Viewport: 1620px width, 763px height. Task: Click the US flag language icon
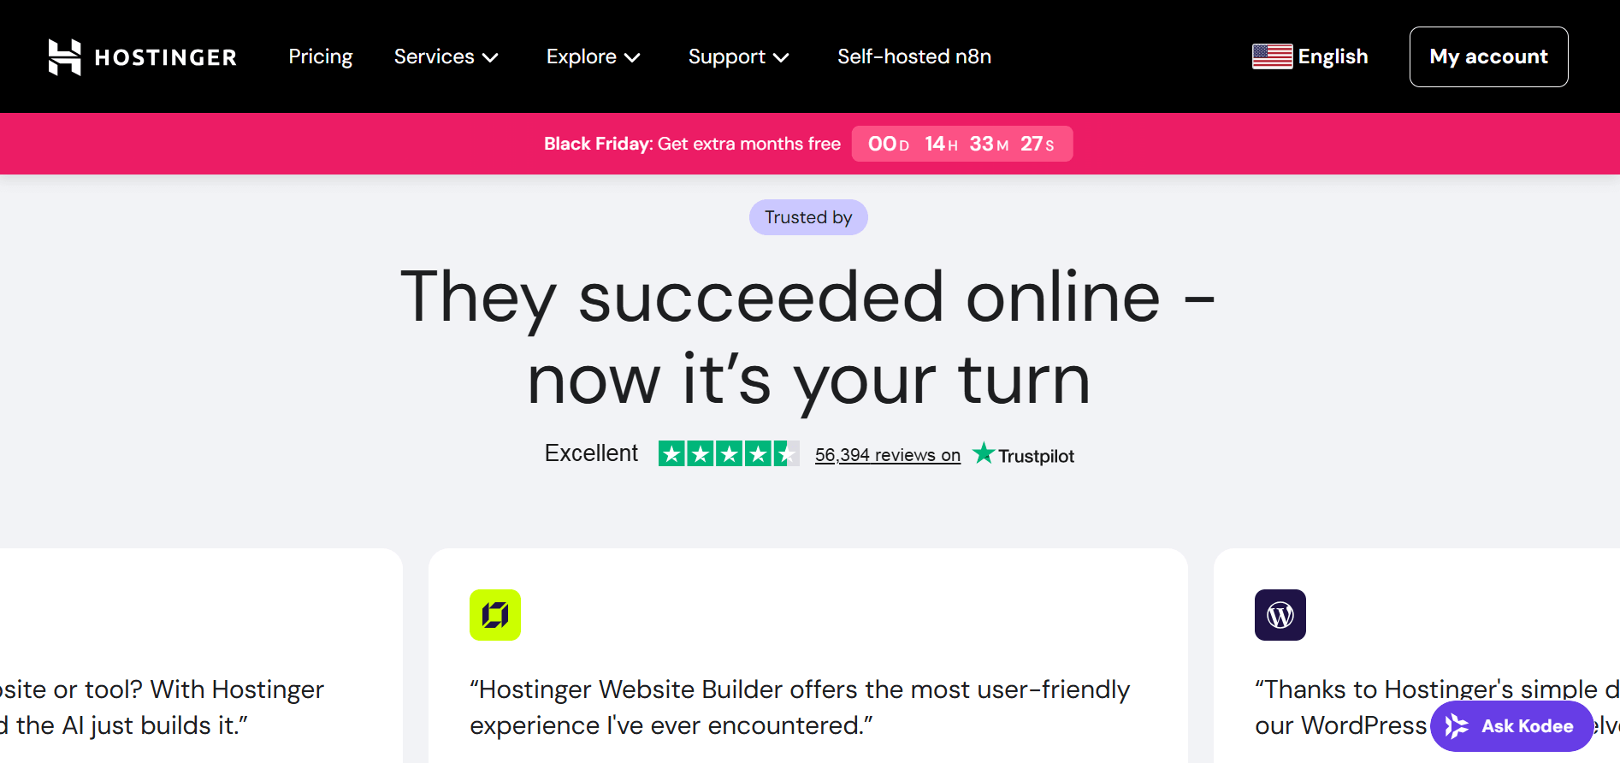tap(1273, 56)
